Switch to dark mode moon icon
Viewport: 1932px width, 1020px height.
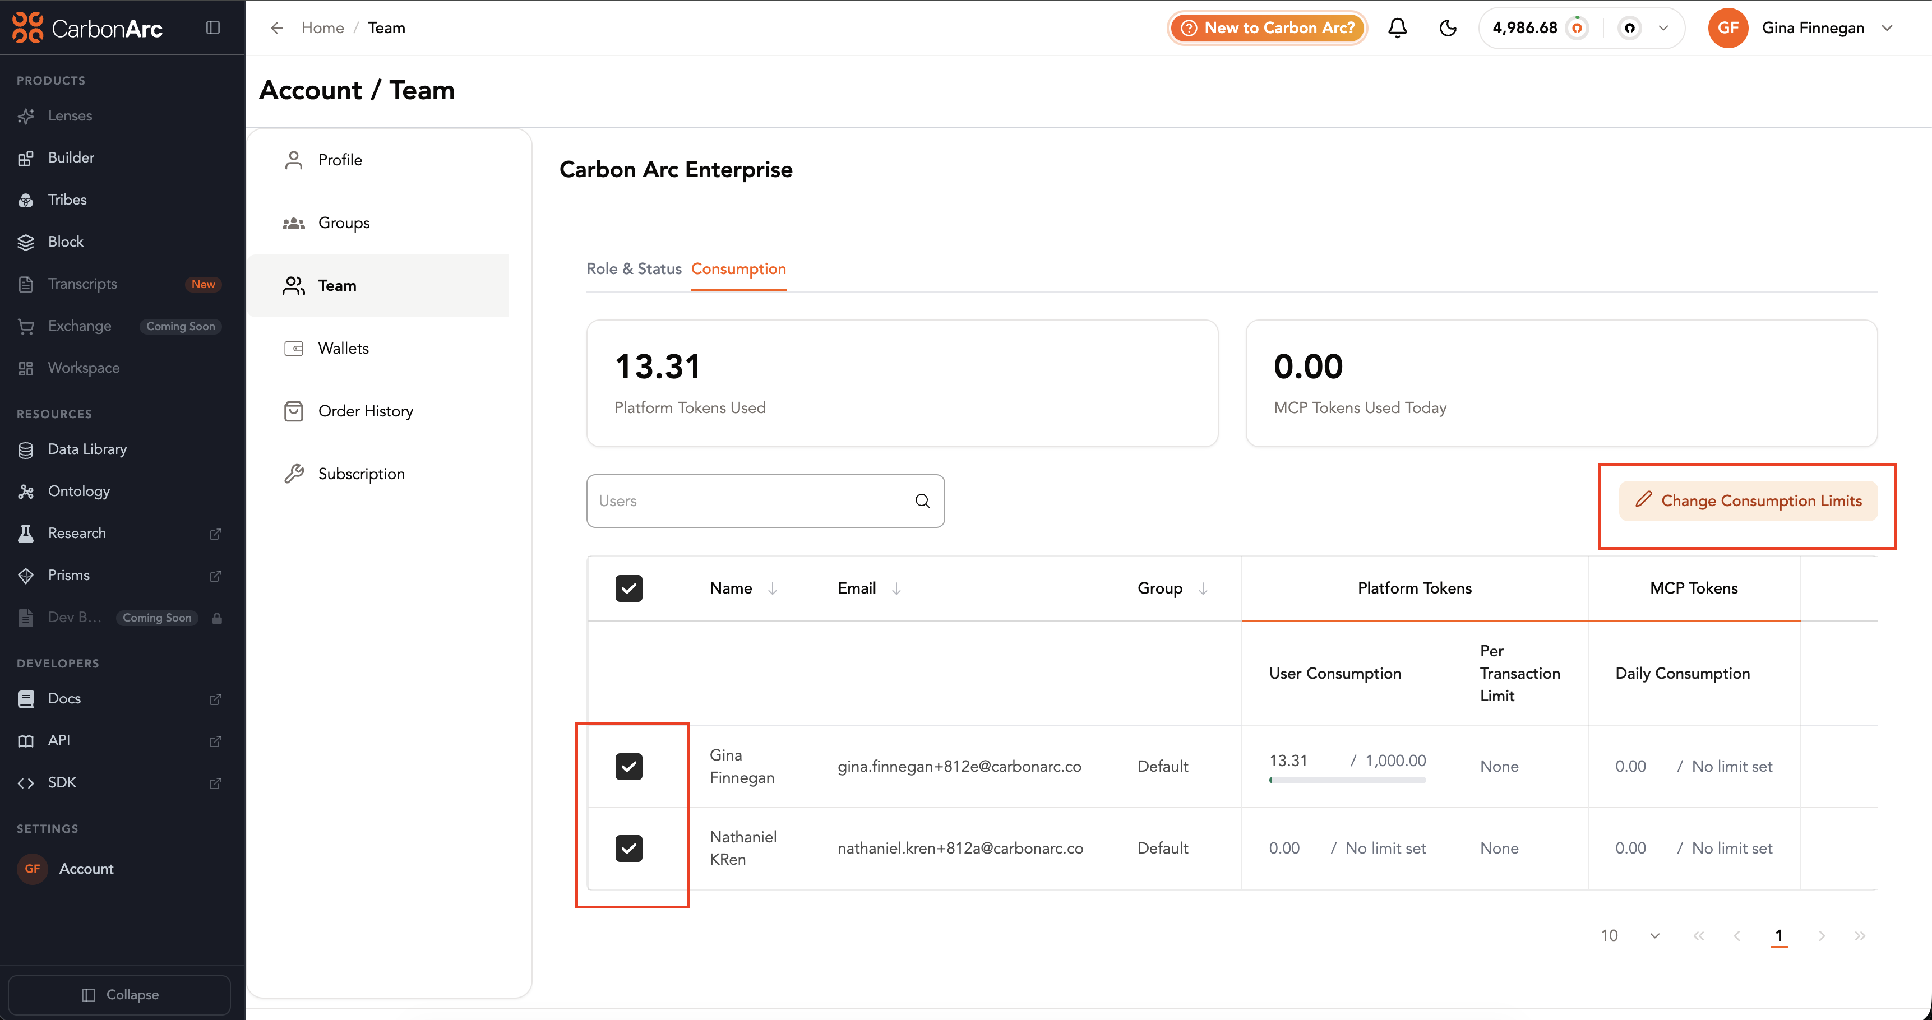[x=1448, y=27]
